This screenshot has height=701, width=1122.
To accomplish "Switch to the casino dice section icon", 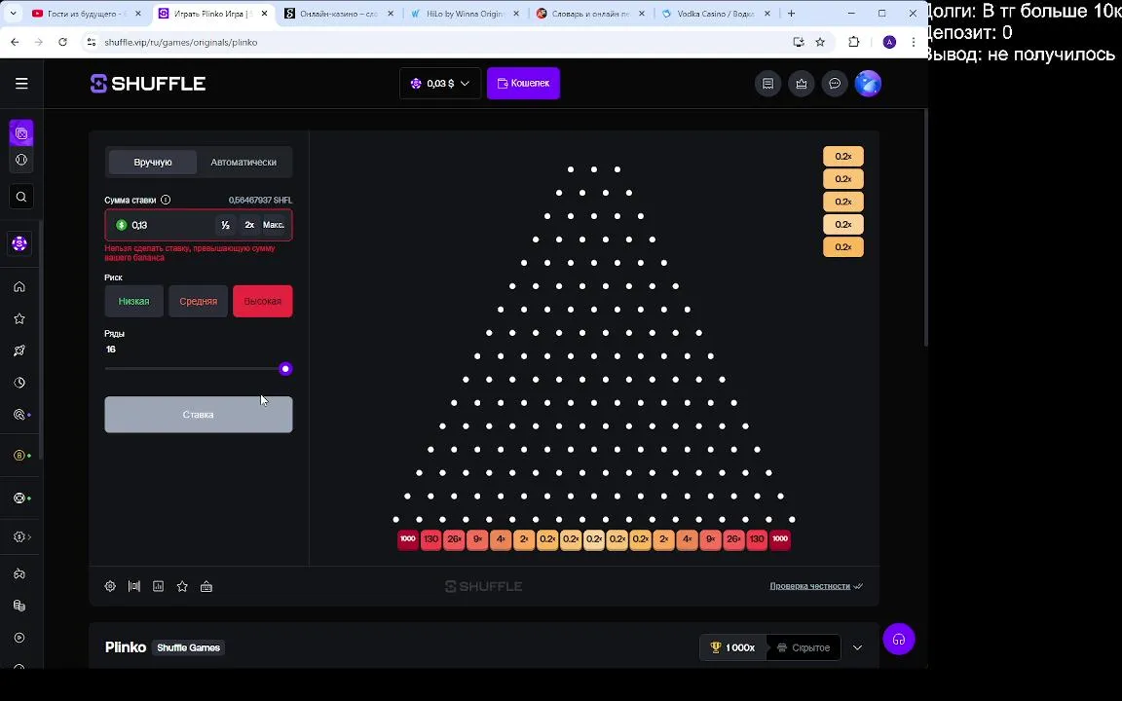I will point(21,133).
